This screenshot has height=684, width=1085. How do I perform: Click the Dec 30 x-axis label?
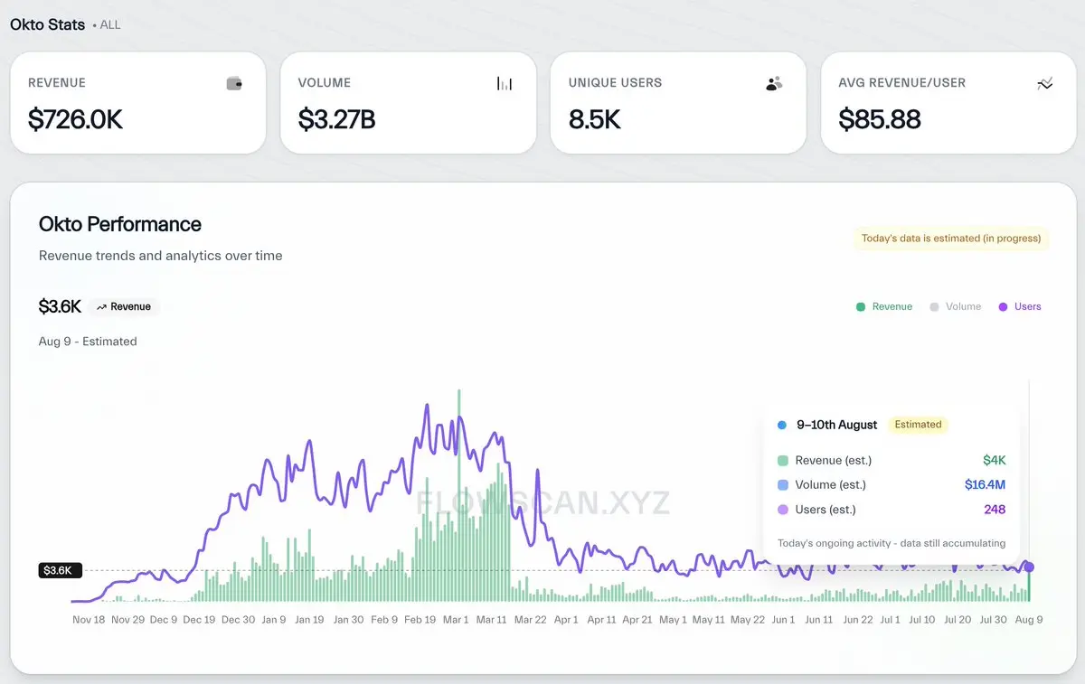[238, 620]
